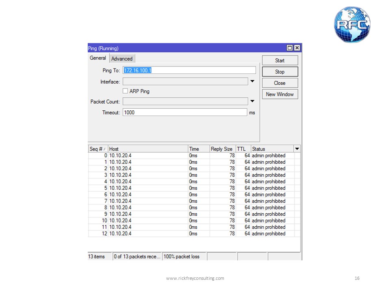390x292 pixels.
Task: Expand the Interface dropdown arrow
Action: (x=252, y=81)
